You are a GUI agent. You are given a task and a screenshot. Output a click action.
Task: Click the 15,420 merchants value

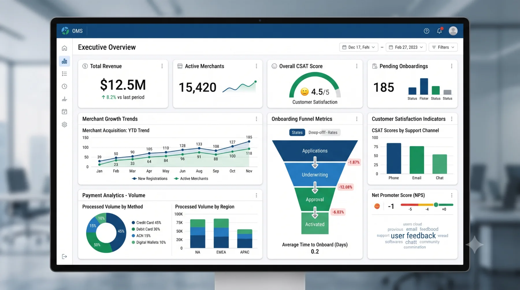[x=198, y=87]
